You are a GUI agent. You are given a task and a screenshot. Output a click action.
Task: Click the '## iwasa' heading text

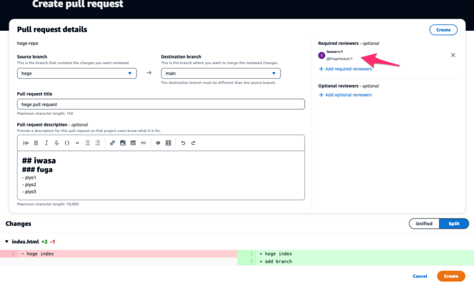[39, 160]
